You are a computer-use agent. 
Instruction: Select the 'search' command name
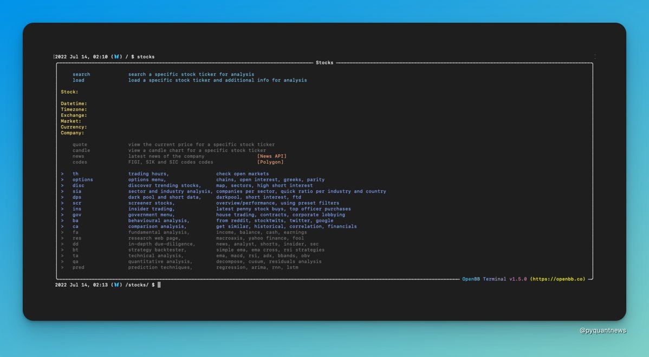pos(81,75)
